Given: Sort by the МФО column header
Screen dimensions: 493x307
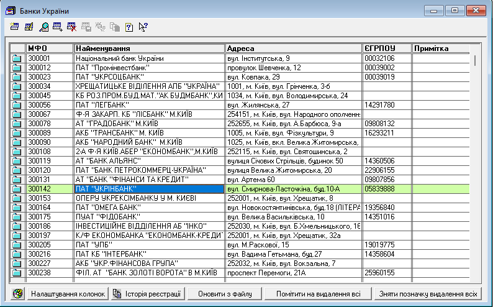Looking at the screenshot, I should [49, 48].
